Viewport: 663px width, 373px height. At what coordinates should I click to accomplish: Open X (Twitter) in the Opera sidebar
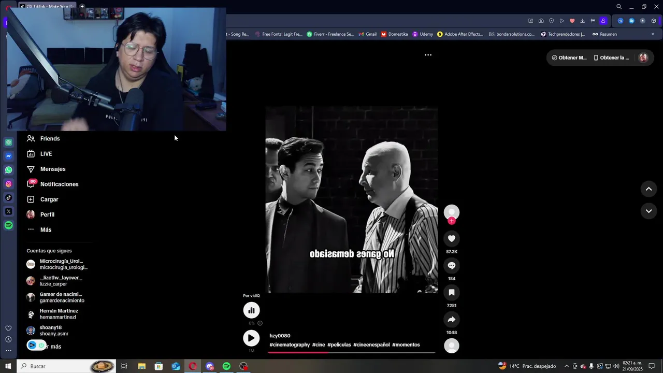point(9,211)
